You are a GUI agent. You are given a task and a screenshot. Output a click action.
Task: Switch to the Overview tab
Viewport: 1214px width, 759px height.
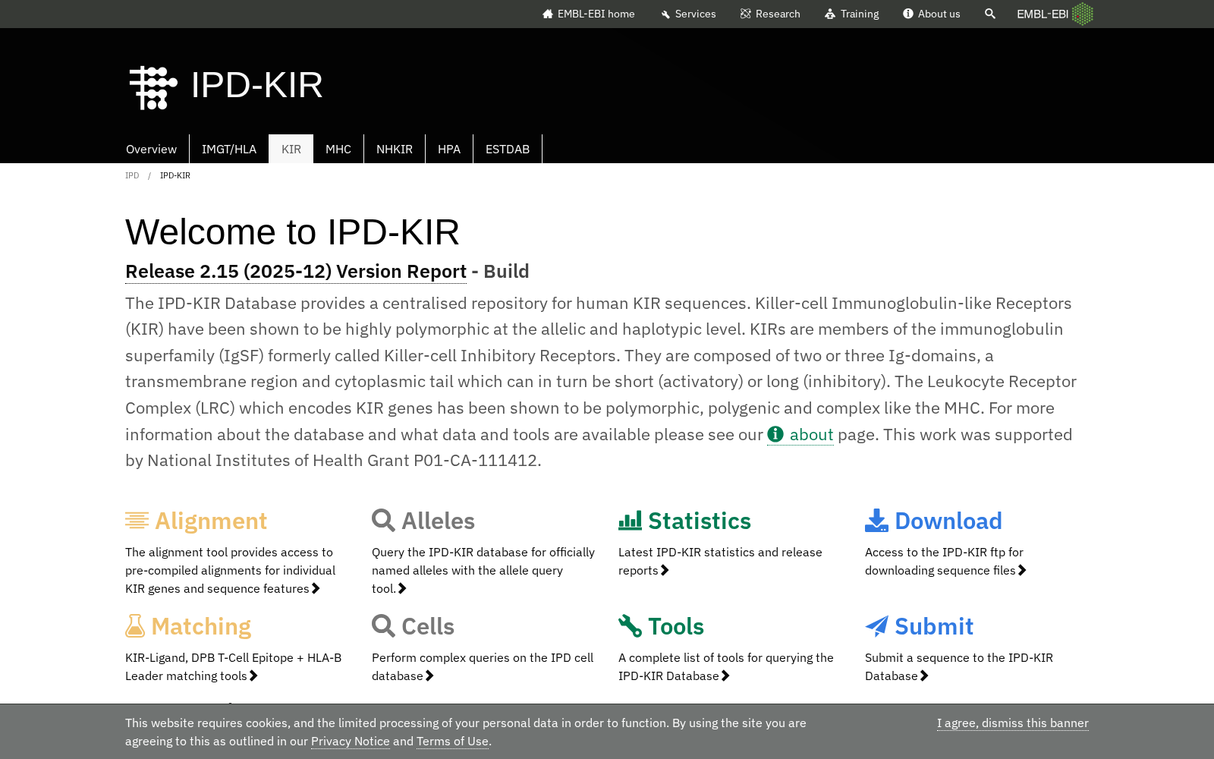coord(152,149)
